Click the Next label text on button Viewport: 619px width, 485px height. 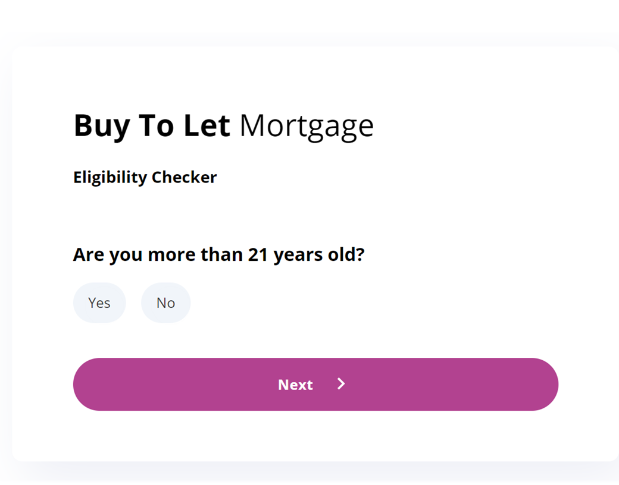coord(295,385)
